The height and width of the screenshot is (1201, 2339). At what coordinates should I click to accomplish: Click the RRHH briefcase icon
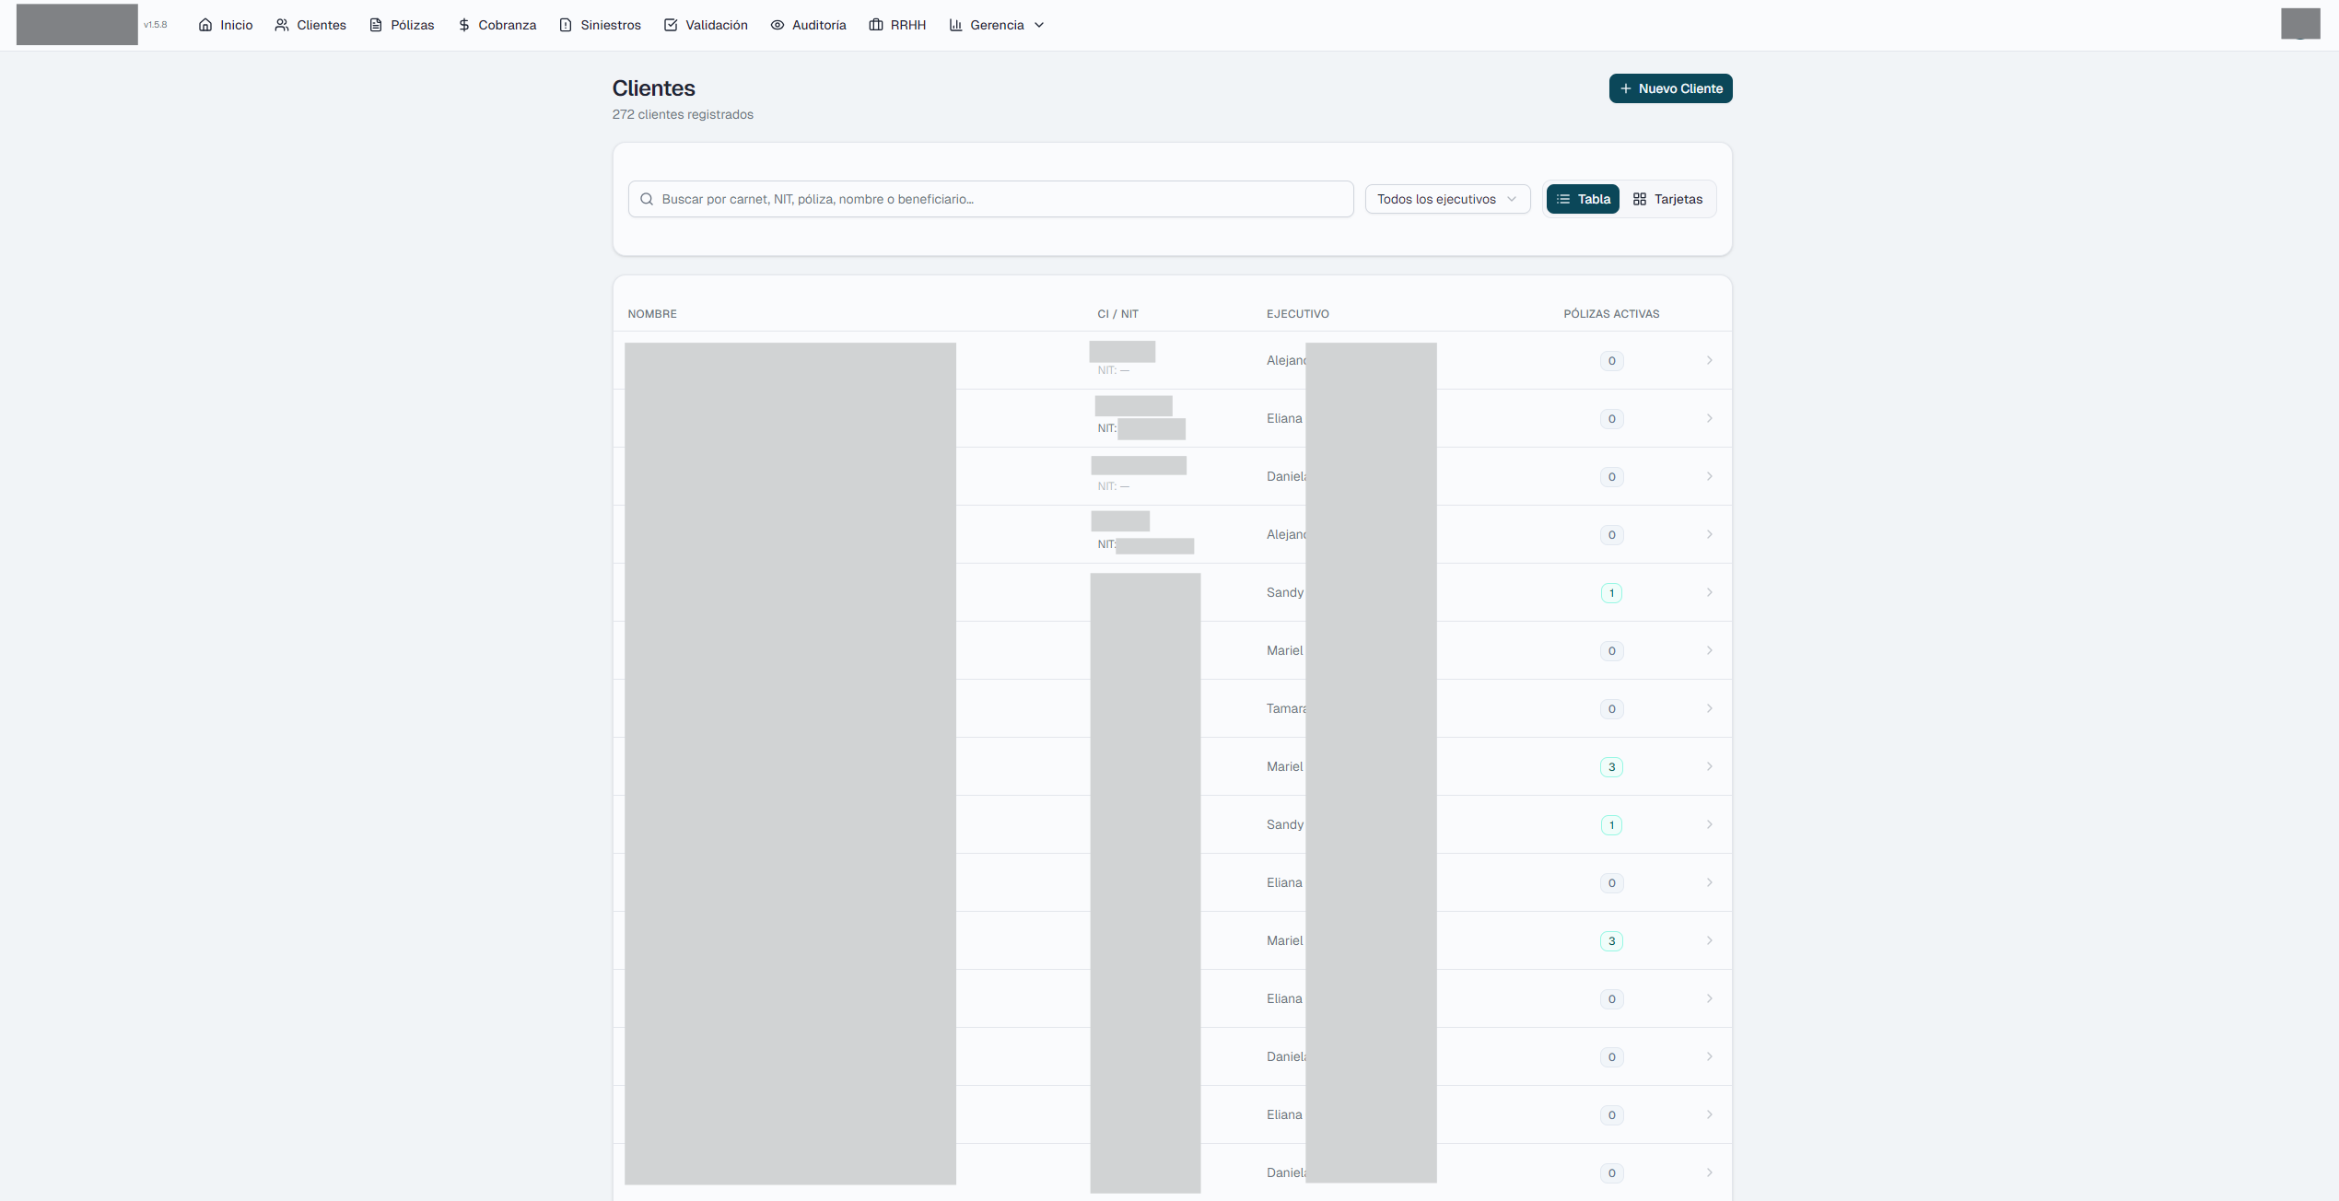(x=874, y=25)
